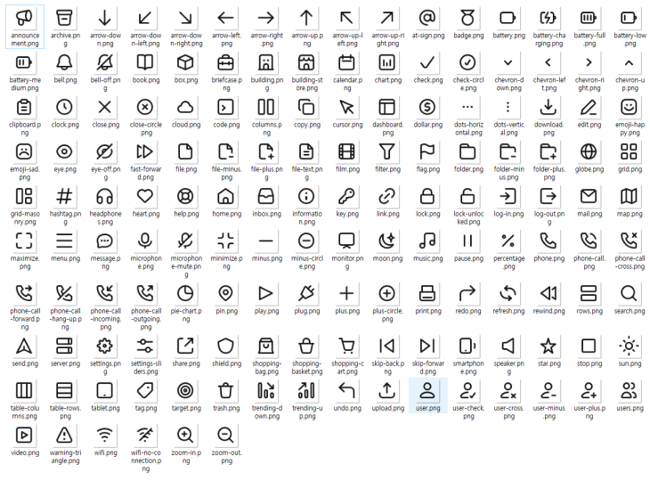
Task: Select the briefcase.png icon
Action: click(x=225, y=62)
